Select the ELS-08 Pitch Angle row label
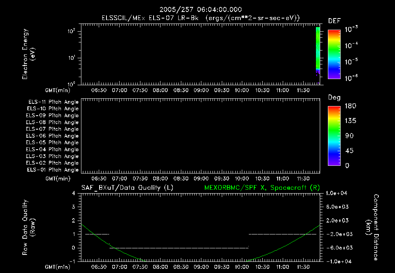Viewport: 395px width, 273px height. tap(52, 122)
